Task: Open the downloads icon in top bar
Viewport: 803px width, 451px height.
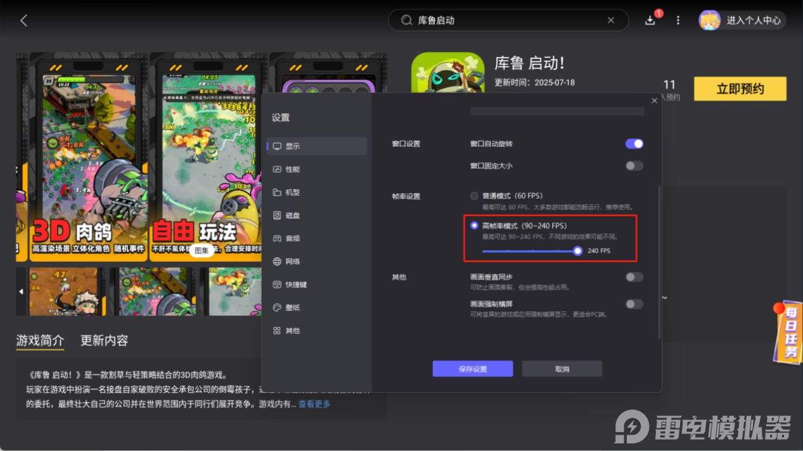Action: 650,20
